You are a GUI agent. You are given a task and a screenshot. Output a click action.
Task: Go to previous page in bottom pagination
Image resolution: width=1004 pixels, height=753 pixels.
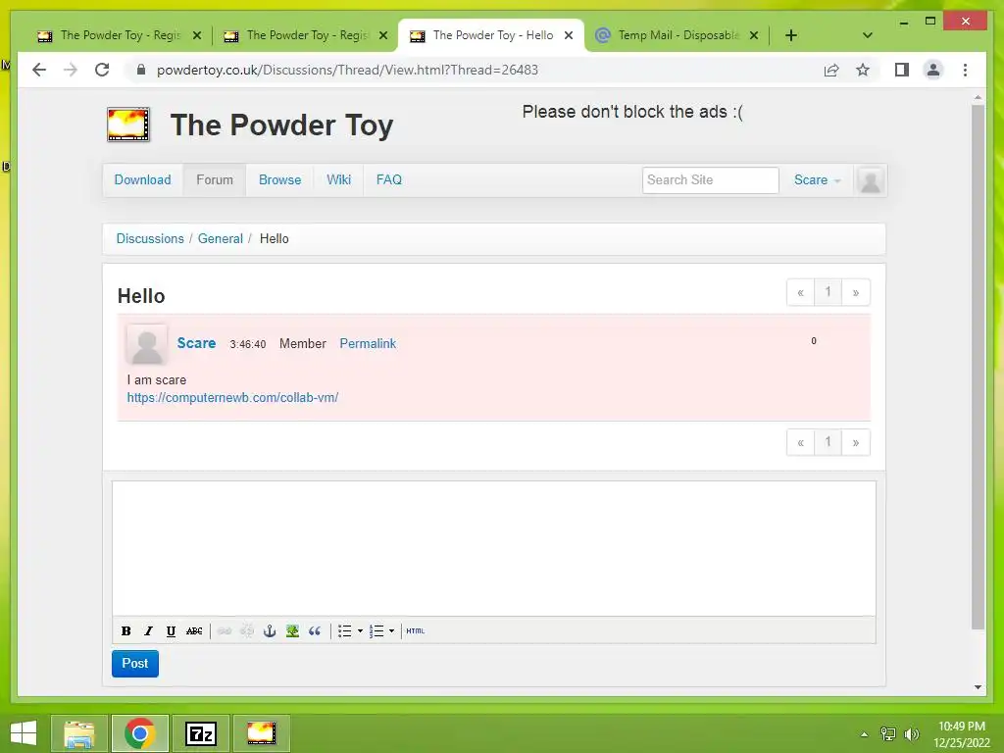(800, 442)
